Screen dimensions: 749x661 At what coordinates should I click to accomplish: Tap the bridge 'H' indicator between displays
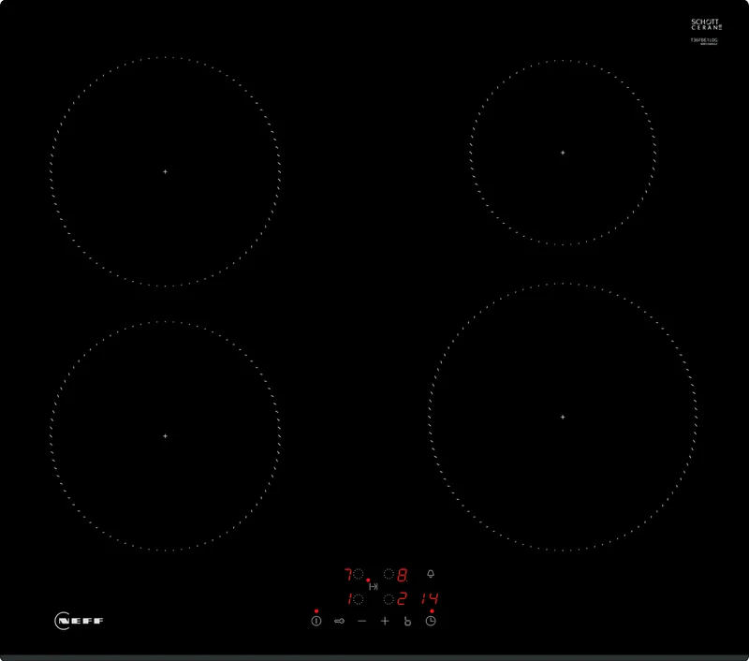click(x=374, y=586)
